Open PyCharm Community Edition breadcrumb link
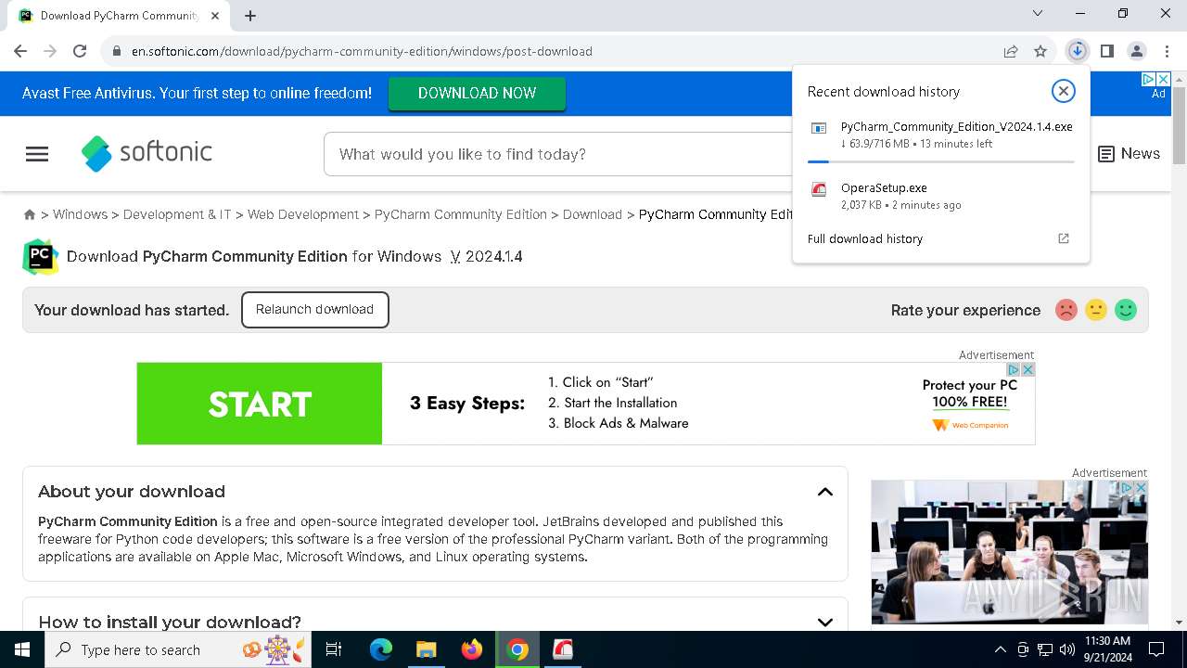The image size is (1187, 668). click(x=461, y=214)
